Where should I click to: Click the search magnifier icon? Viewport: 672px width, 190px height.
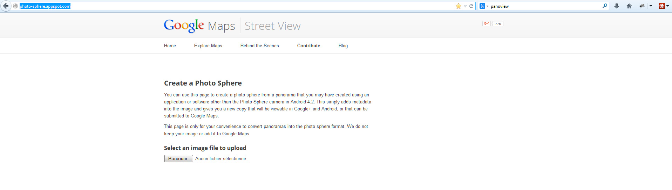(x=605, y=6)
